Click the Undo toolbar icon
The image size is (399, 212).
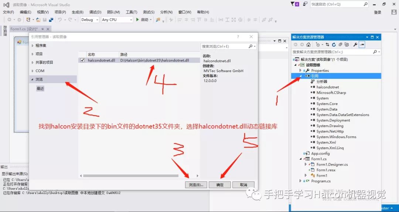(60, 20)
